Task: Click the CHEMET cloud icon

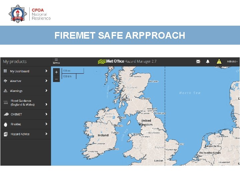Action: point(6,114)
